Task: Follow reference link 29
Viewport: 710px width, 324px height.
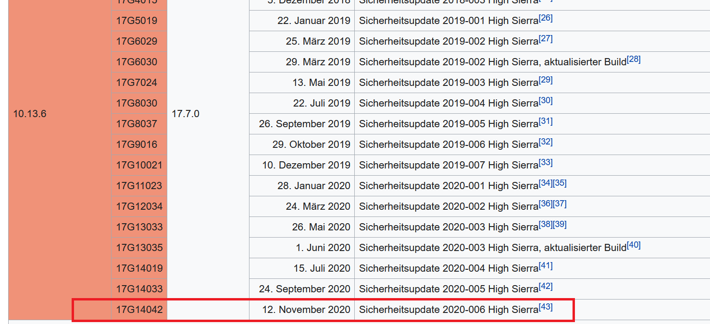Action: (546, 80)
